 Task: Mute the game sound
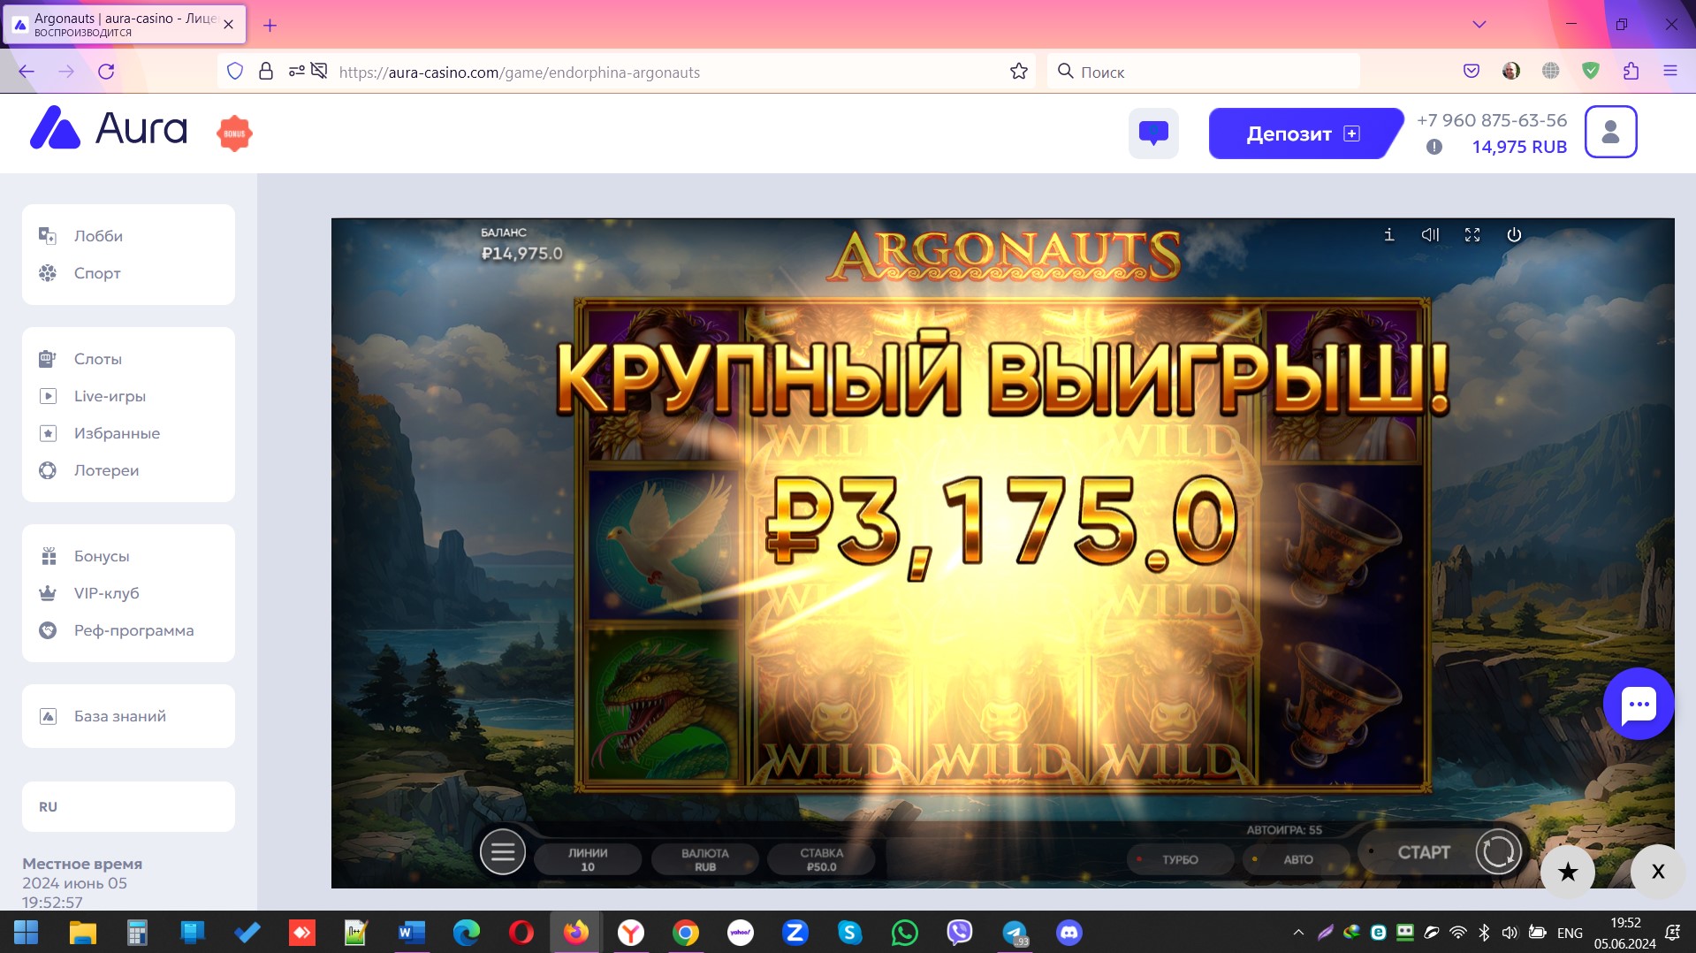(1430, 234)
